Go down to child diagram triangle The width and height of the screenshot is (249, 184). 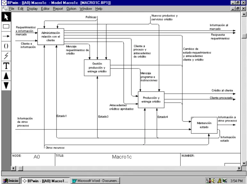[x=6, y=86]
